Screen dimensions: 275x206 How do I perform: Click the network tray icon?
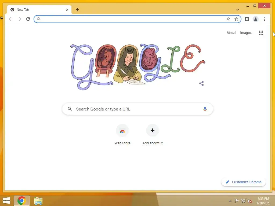tap(243, 201)
